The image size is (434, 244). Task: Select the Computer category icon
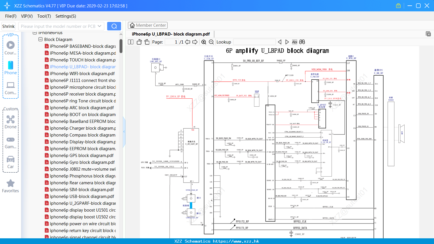11,88
